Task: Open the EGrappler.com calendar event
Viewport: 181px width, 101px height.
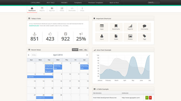Action: 45,98
